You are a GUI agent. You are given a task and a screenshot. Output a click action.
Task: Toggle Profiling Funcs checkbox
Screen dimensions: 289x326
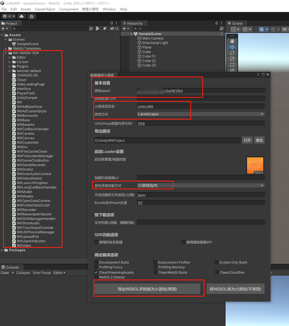coord(96,267)
